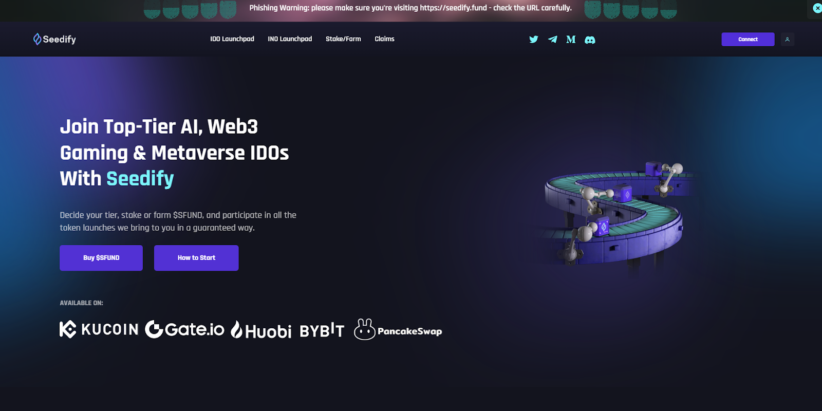Open the Twitter social icon
Screen dimensions: 822x411
tap(534, 40)
